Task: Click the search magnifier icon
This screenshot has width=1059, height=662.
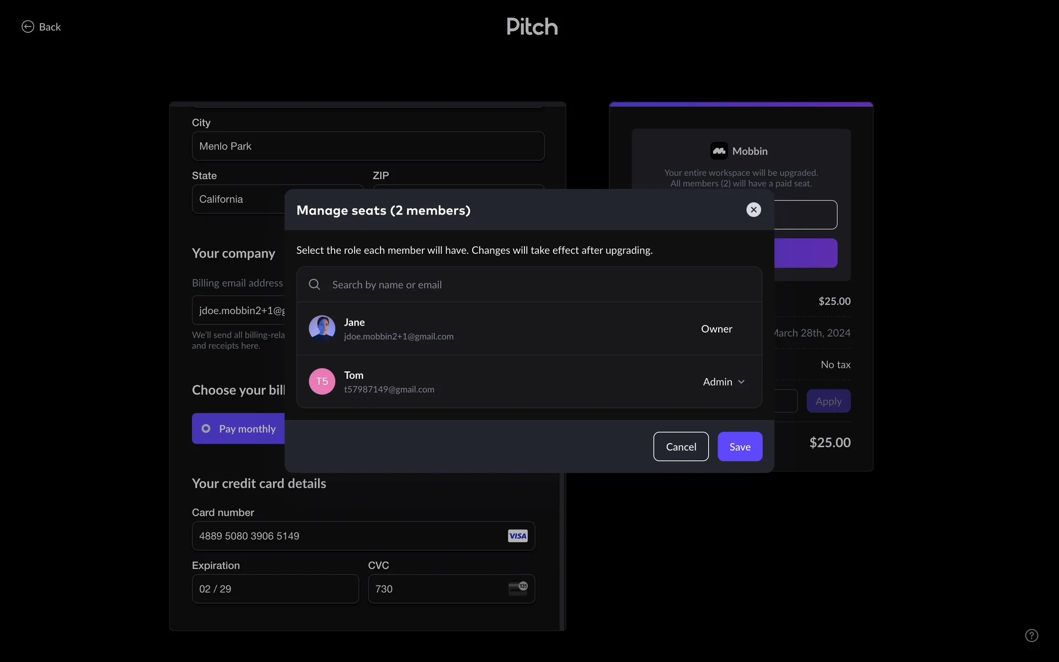Action: (314, 285)
